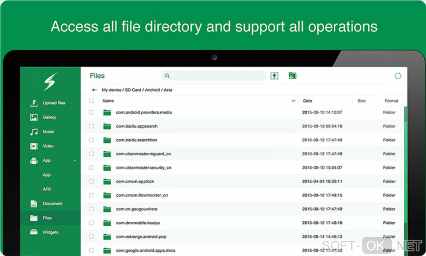Screen dimensions: 426x256
Task: Check the com.estrongs.android.pop row checkbox
Action: [91, 237]
